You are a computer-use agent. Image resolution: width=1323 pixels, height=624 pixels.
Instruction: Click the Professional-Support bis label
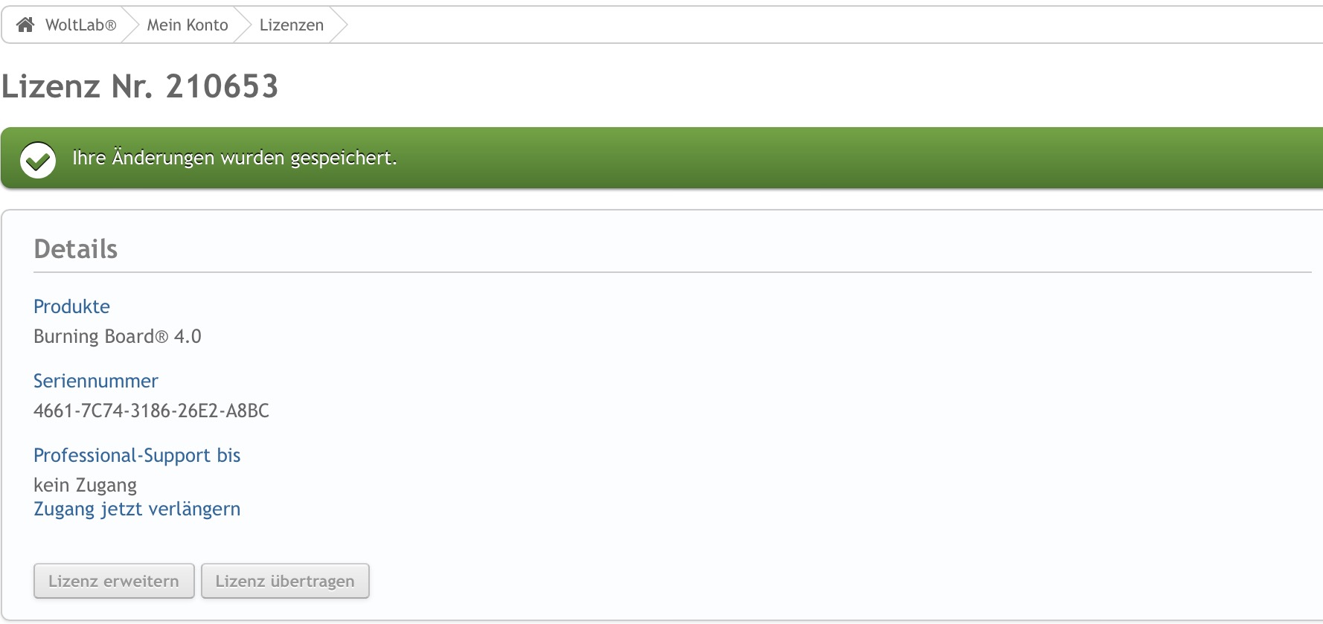[x=137, y=455]
